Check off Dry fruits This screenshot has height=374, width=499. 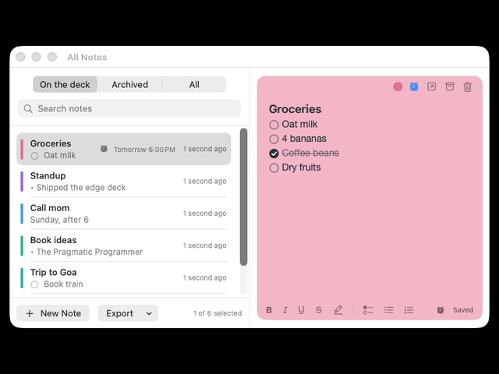pos(274,168)
